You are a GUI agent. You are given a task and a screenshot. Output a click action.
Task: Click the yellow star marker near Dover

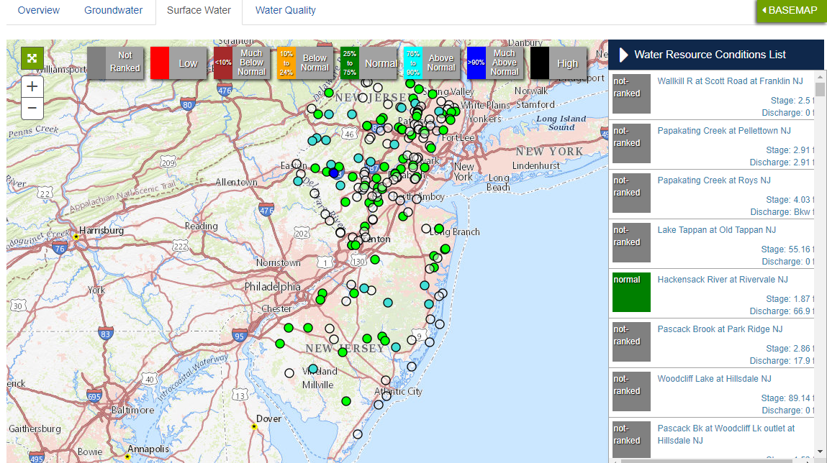(x=253, y=425)
